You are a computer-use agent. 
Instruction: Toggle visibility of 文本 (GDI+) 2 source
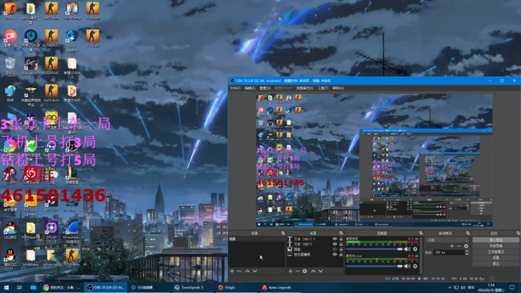coord(335,239)
